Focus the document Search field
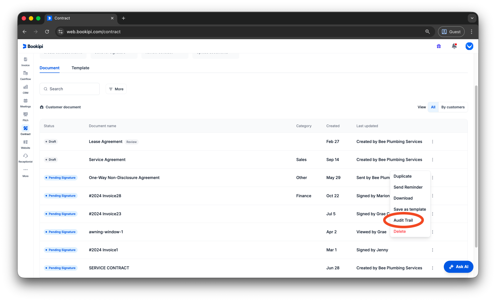Screen dimensions: 496x301 pos(70,89)
